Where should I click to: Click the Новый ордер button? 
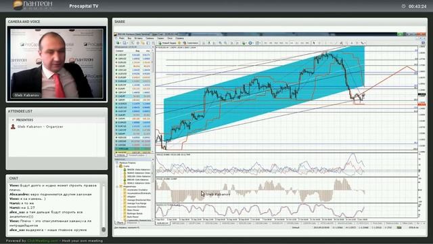[x=167, y=43]
